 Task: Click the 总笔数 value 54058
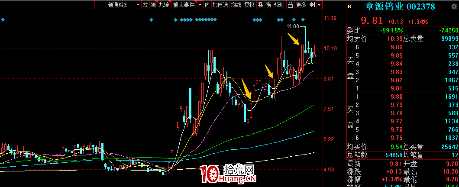coord(393,155)
